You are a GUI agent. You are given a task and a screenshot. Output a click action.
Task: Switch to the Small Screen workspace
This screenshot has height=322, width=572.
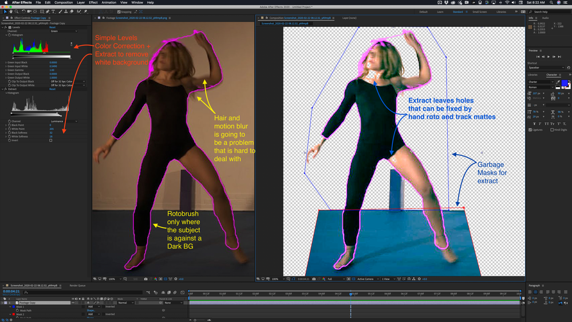480,11
